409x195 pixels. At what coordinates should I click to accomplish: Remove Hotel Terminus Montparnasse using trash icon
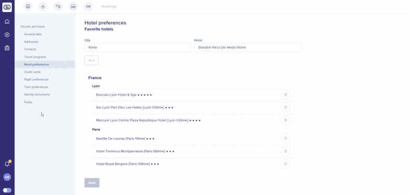[x=285, y=151]
